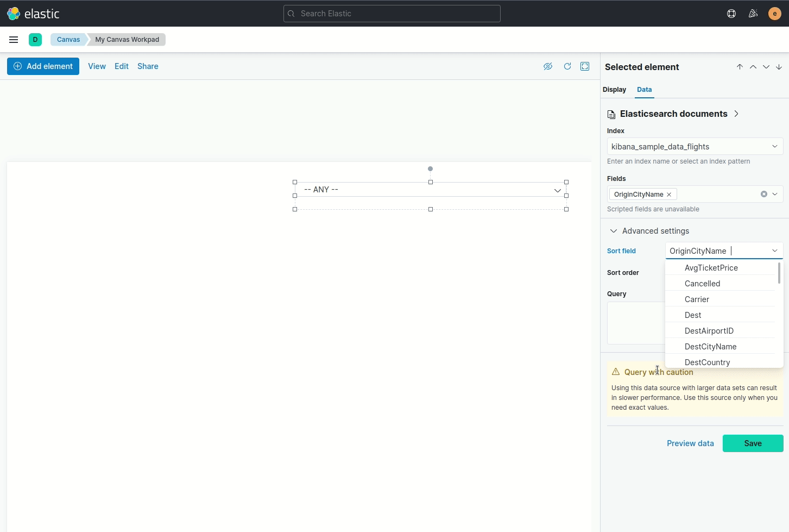Focus the Search Elastic field
The width and height of the screenshot is (789, 532).
pyautogui.click(x=392, y=14)
